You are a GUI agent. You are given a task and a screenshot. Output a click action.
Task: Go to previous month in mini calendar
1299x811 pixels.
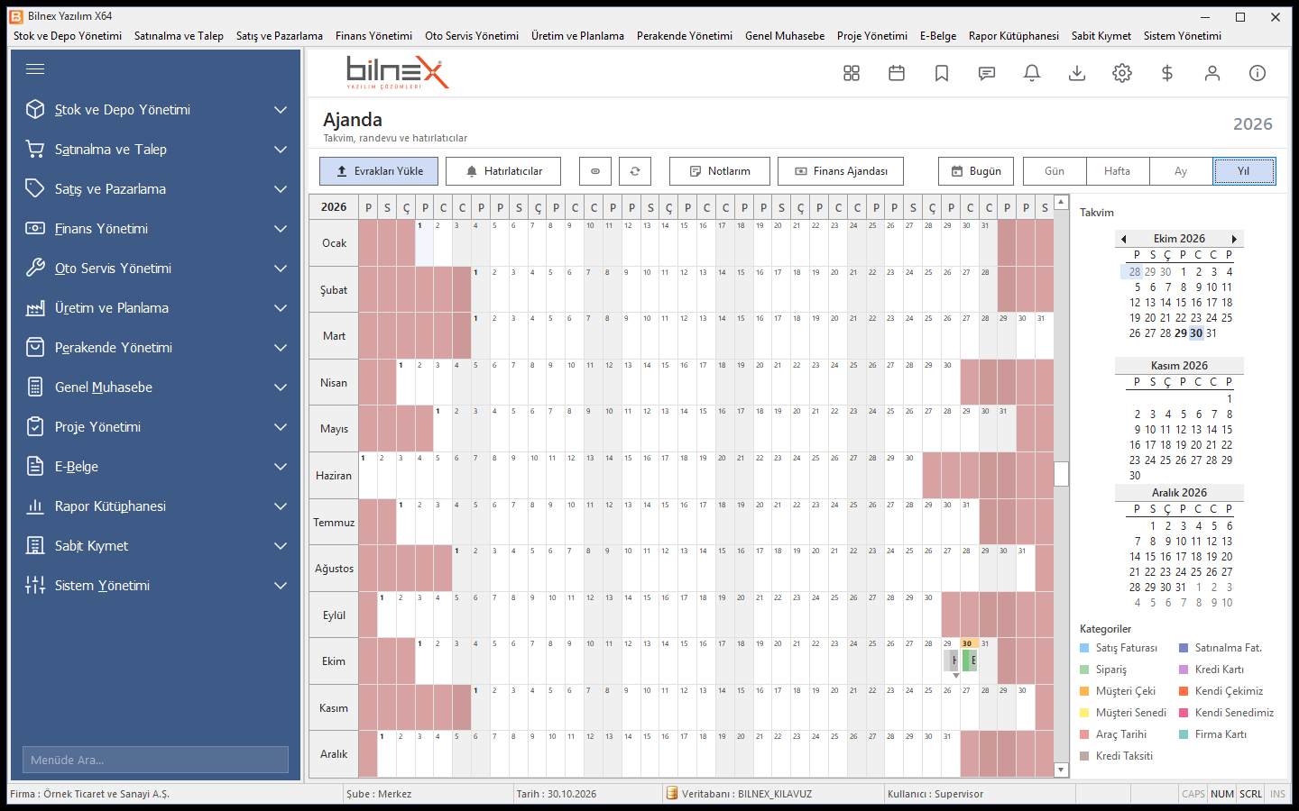tap(1124, 239)
